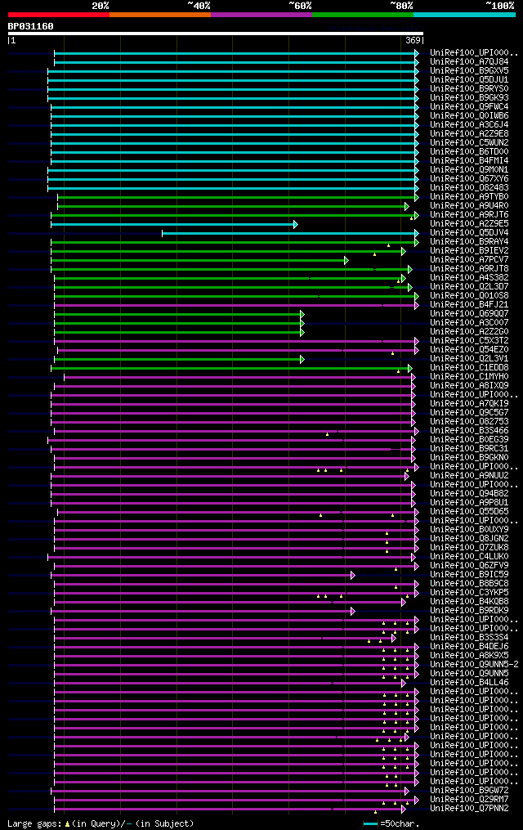Select the UniRef100_B0EG39 label
The width and height of the screenshot is (523, 830).
tap(470, 440)
